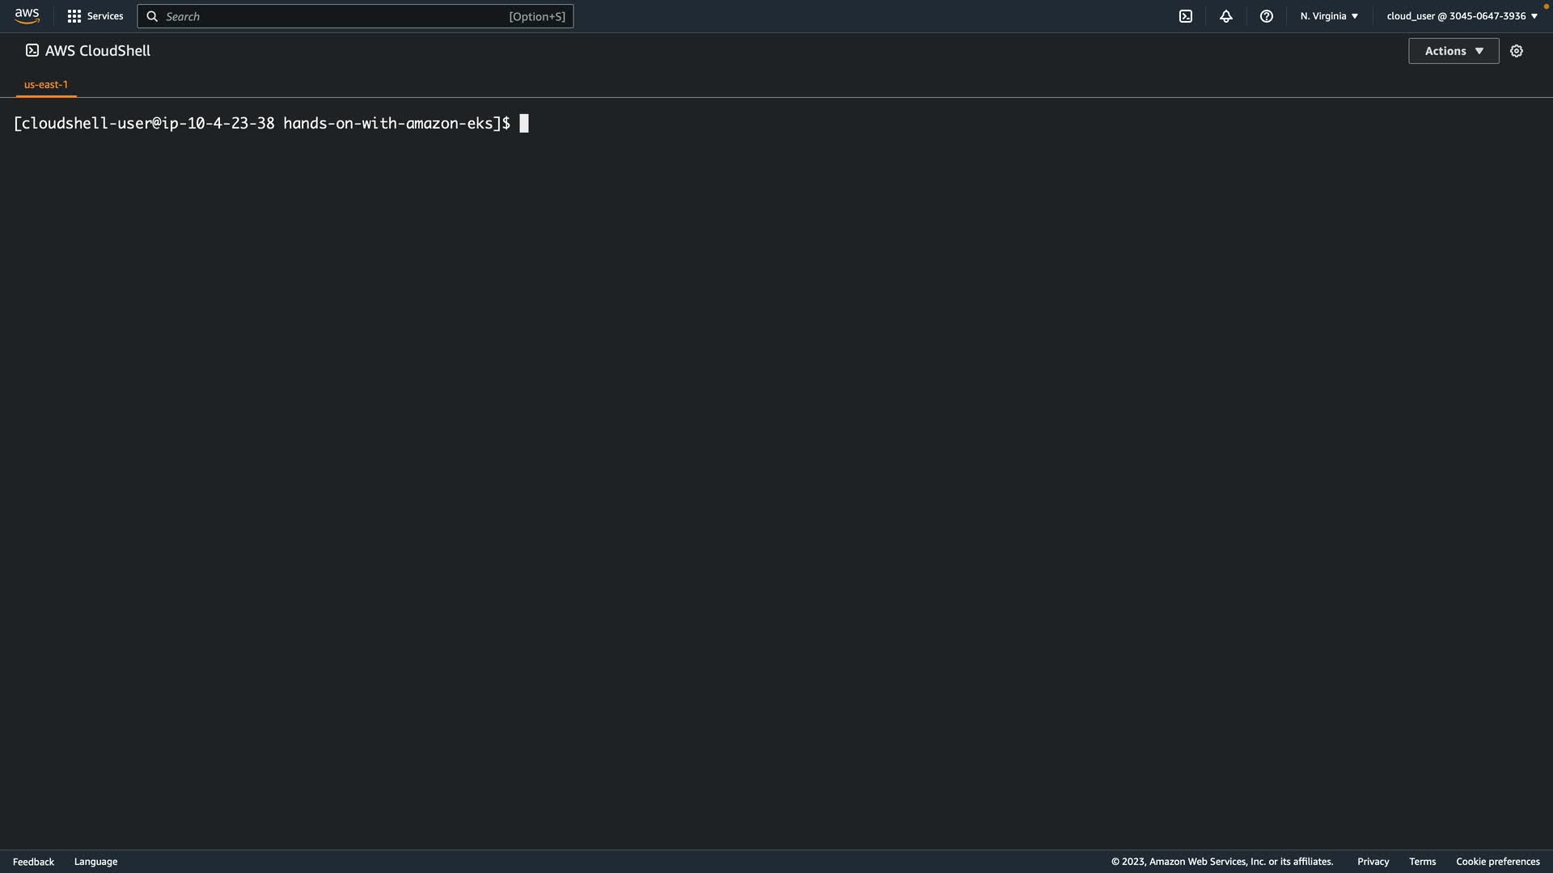Click the Services menu label

coord(105,16)
